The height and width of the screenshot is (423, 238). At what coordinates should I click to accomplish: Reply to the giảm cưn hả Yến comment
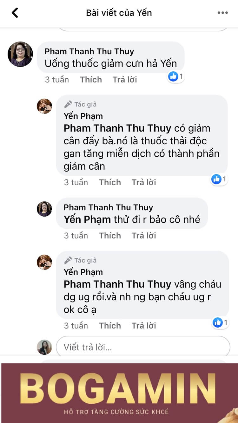[125, 79]
